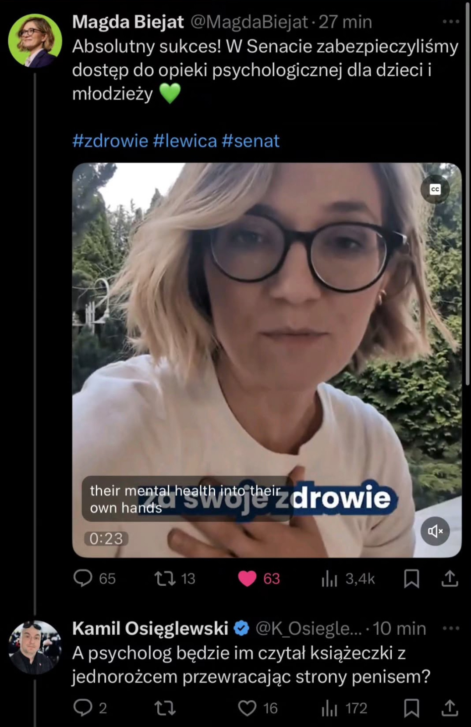The height and width of the screenshot is (727, 471).
Task: Reply to Kamil Osięglewski's comment
Action: click(83, 707)
